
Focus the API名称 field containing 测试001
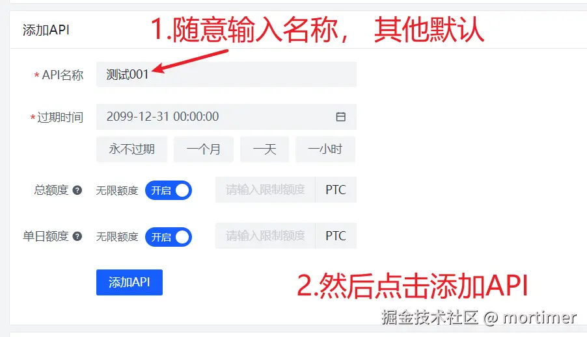[226, 75]
